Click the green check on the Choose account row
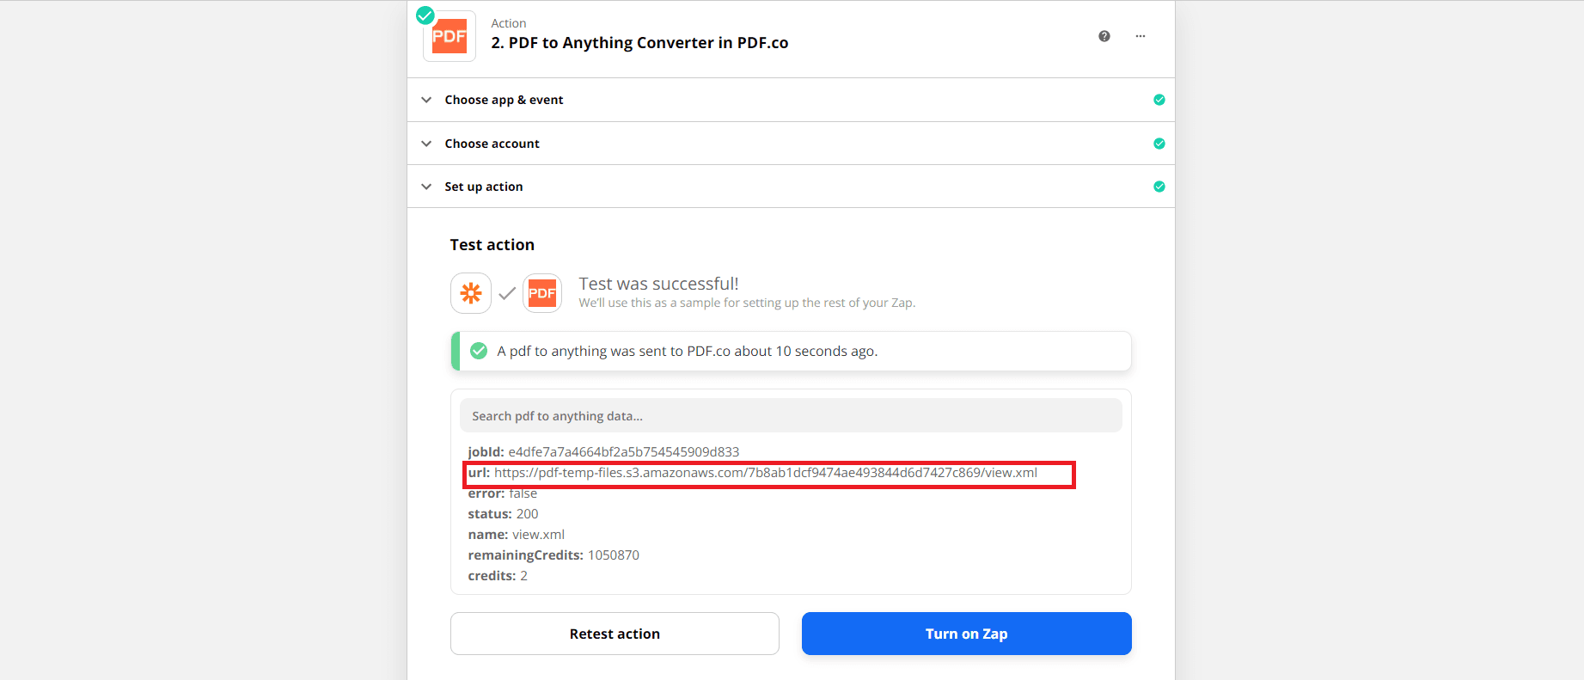 1159,144
